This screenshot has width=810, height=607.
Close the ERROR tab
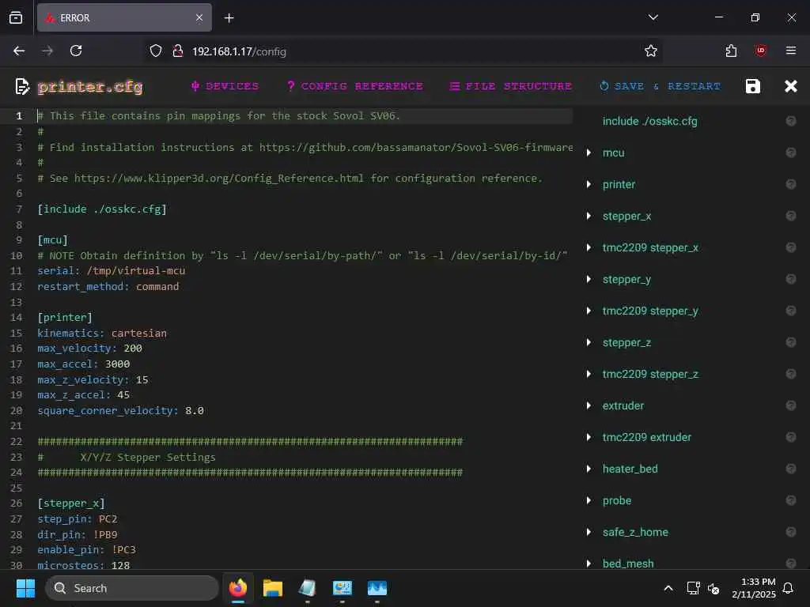[199, 17]
